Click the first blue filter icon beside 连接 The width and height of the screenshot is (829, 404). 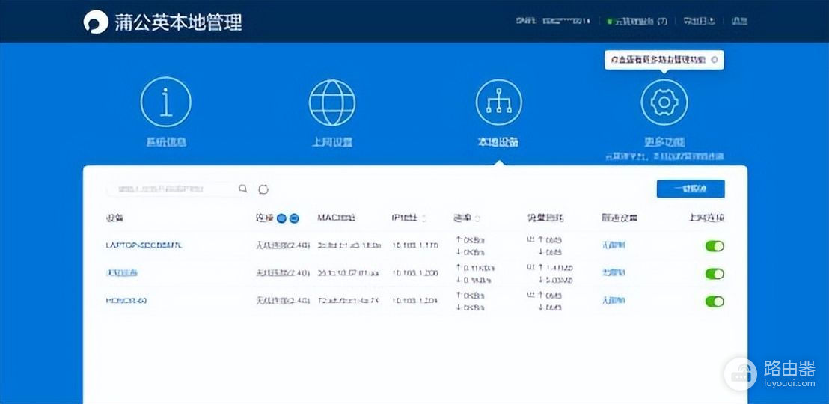pos(282,218)
